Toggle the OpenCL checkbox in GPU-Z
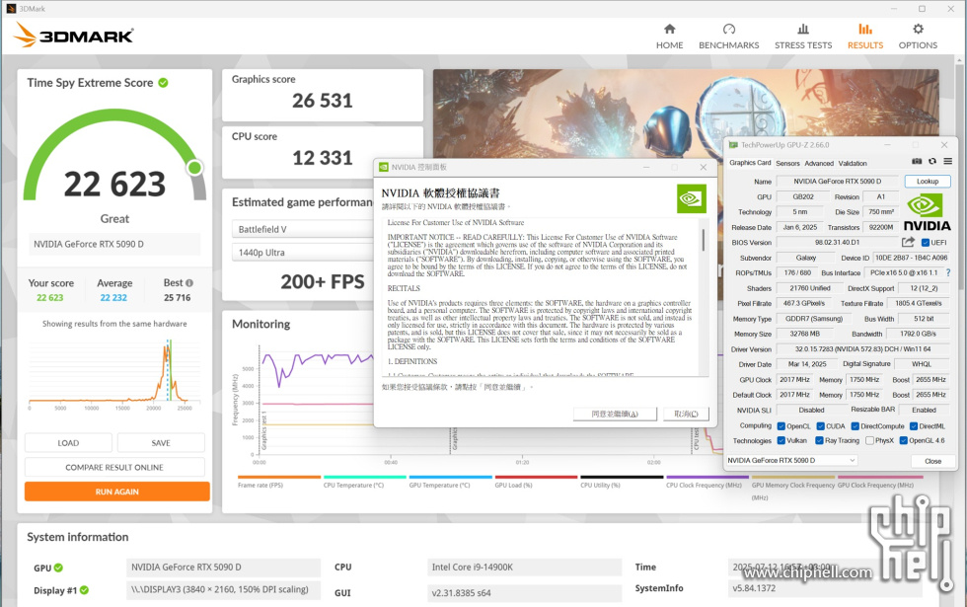 click(781, 426)
